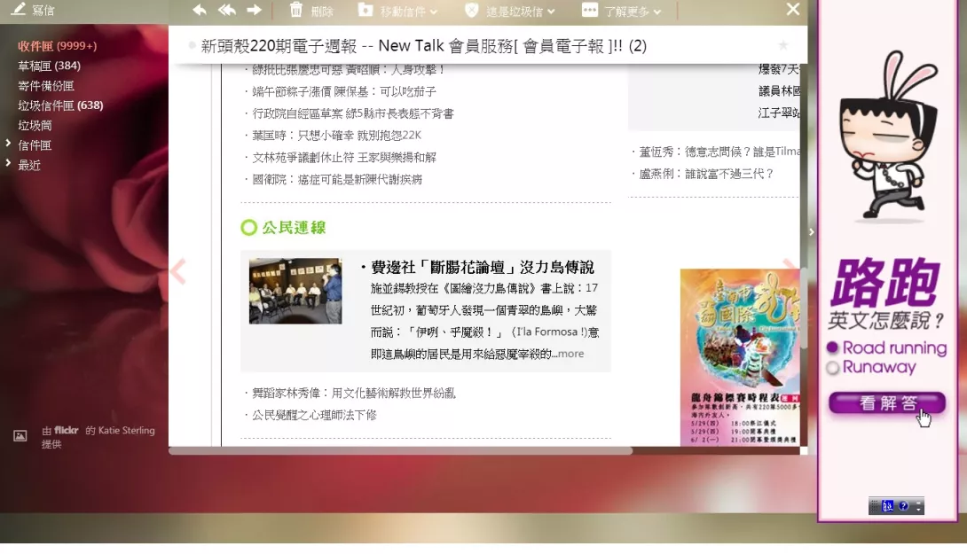The width and height of the screenshot is (967, 554).
Task: Star the 新頭殼220期電子週報 message
Action: coord(783,45)
